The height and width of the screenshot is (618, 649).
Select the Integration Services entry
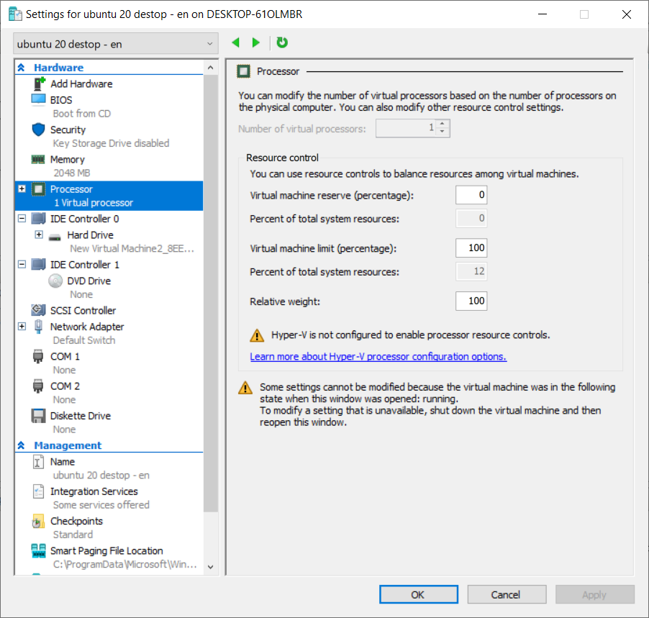pyautogui.click(x=94, y=491)
